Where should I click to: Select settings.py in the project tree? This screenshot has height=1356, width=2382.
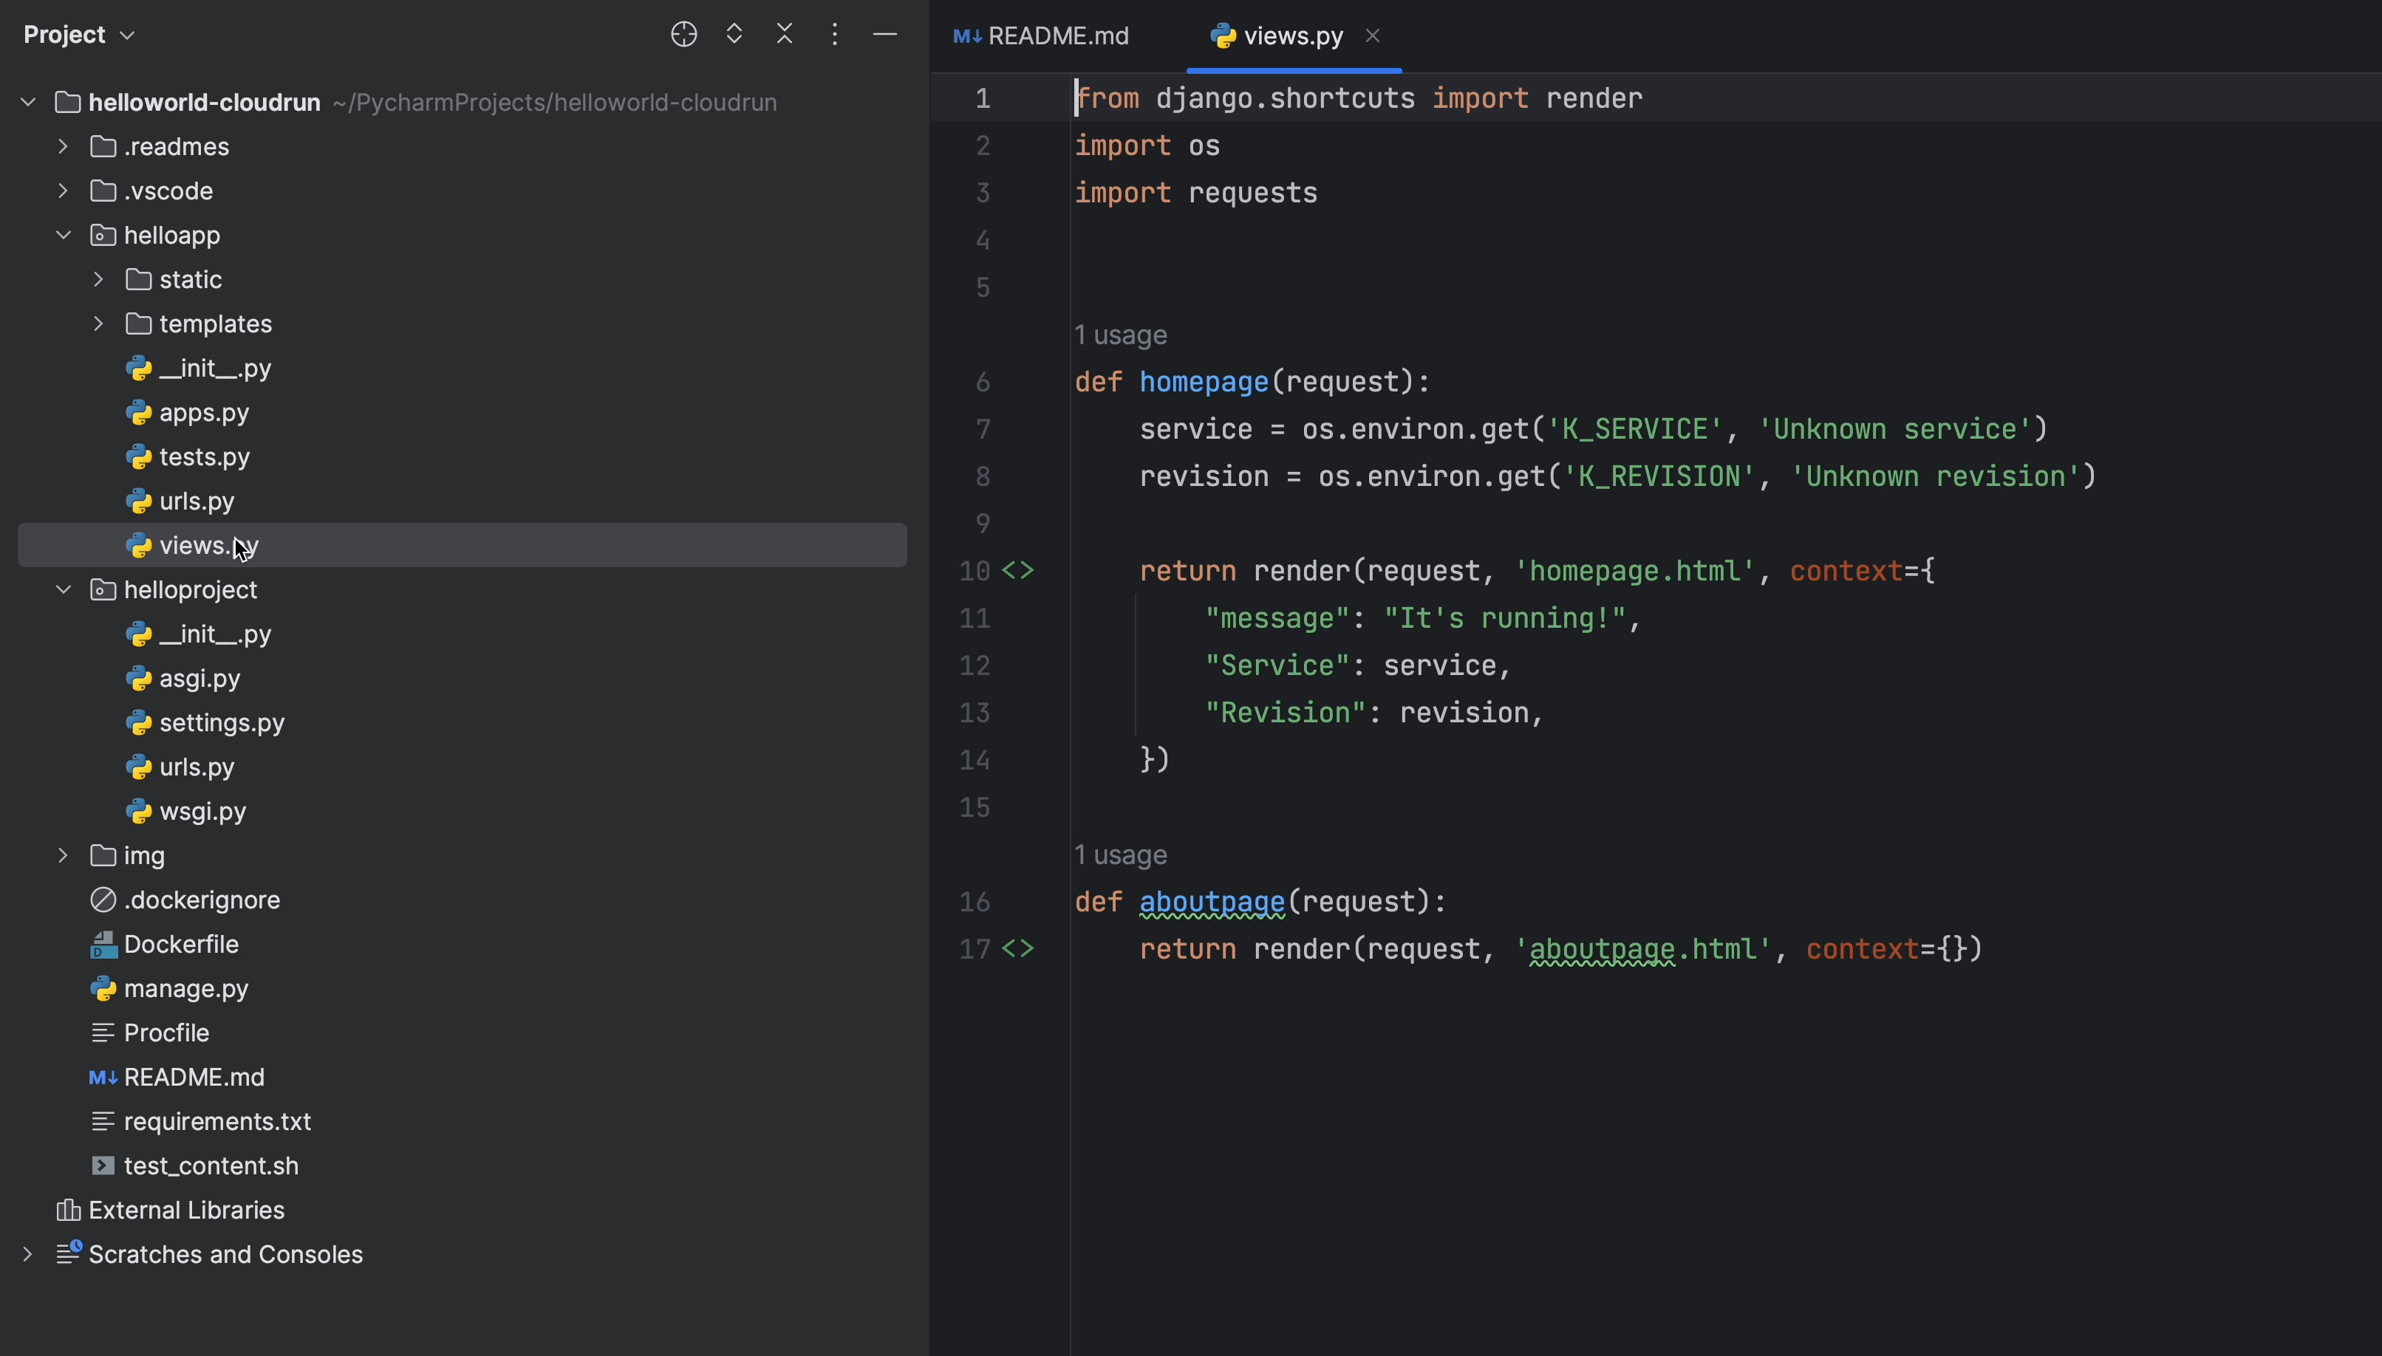(x=222, y=723)
